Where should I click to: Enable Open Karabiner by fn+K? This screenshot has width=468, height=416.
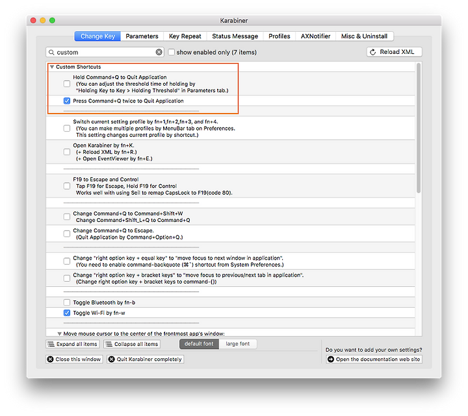point(67,152)
